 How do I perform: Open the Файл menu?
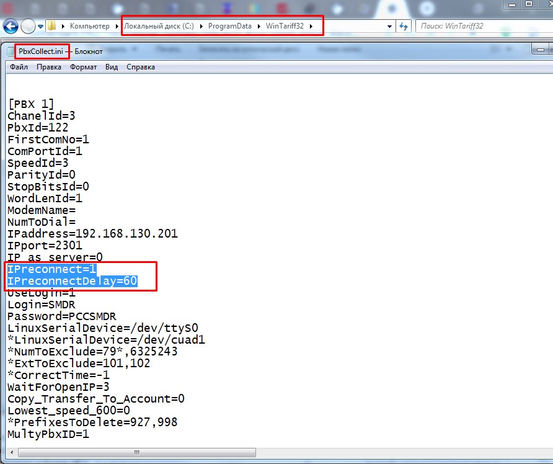click(19, 67)
